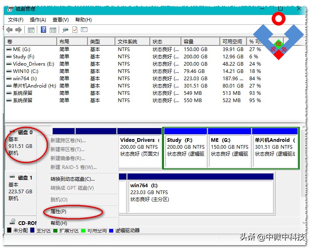Click the drive icon beside WIN10 (C:)
This screenshot has width=312, height=248.
[x=9, y=71]
